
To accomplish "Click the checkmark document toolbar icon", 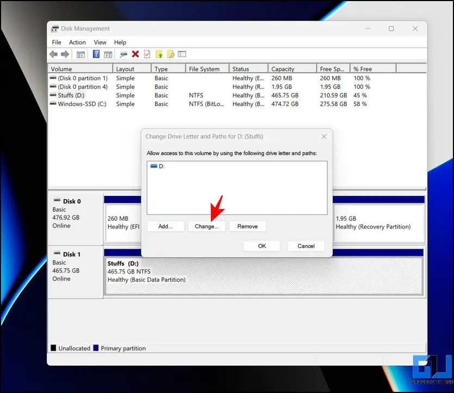I will [x=147, y=54].
